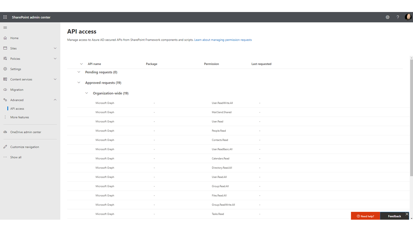The width and height of the screenshot is (413, 232).
Task: Open Learn about managing permission requests link
Action: coord(223,40)
